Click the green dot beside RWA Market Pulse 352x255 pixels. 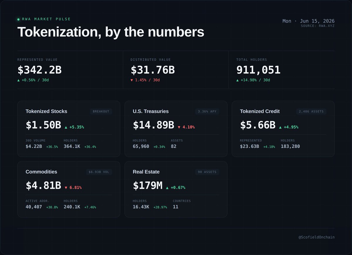tap(18, 19)
